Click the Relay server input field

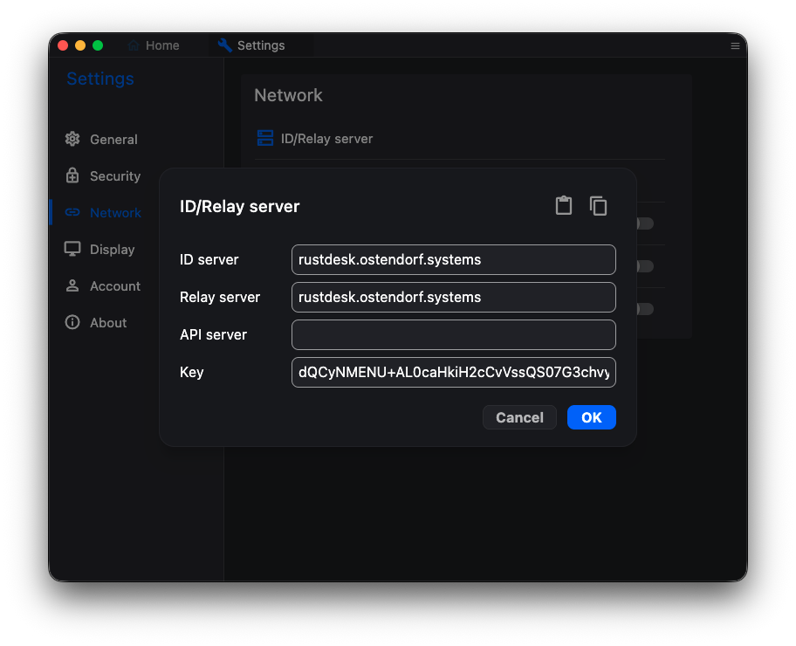[x=453, y=297]
